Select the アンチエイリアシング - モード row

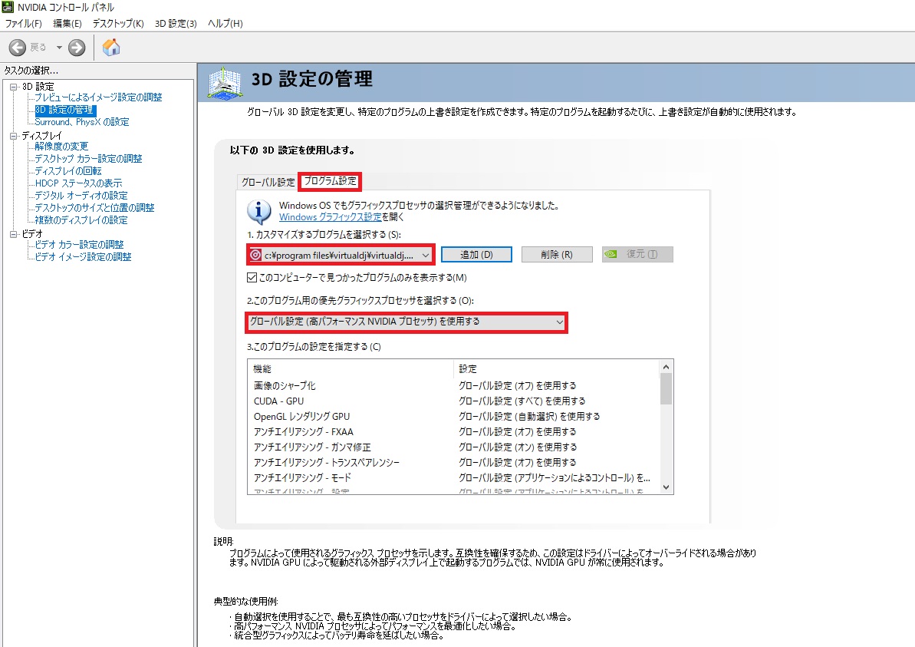pyautogui.click(x=454, y=477)
